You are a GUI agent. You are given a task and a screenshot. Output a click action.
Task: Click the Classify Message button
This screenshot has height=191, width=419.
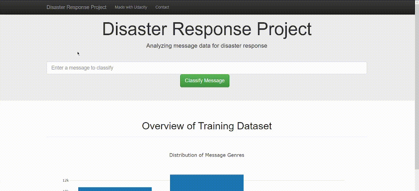(205, 81)
